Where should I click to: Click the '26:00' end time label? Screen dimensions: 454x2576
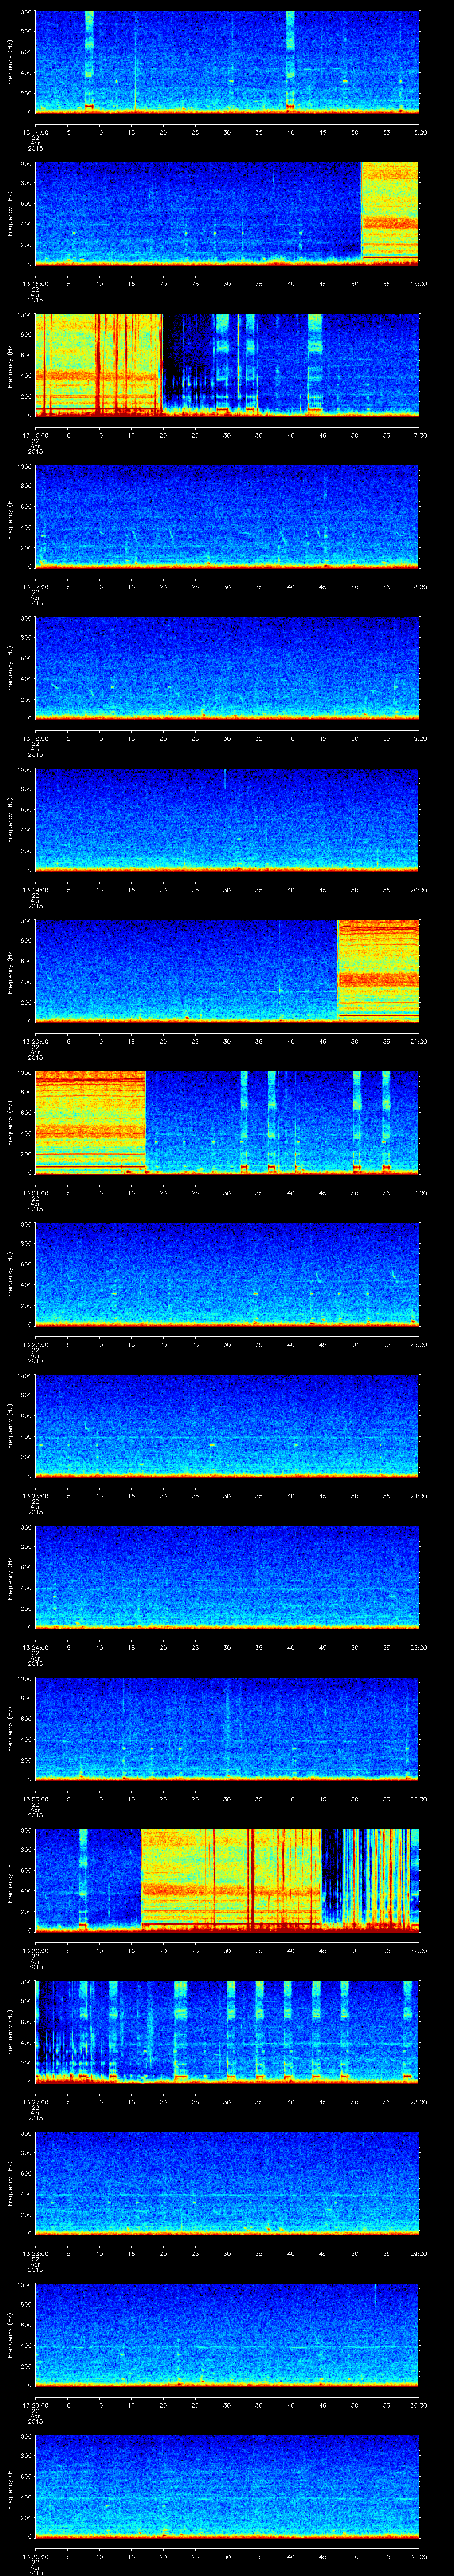[418, 1798]
